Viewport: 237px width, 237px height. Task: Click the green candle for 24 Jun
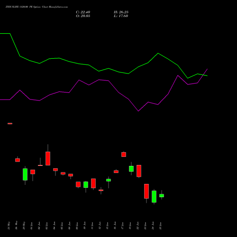coord(154,196)
